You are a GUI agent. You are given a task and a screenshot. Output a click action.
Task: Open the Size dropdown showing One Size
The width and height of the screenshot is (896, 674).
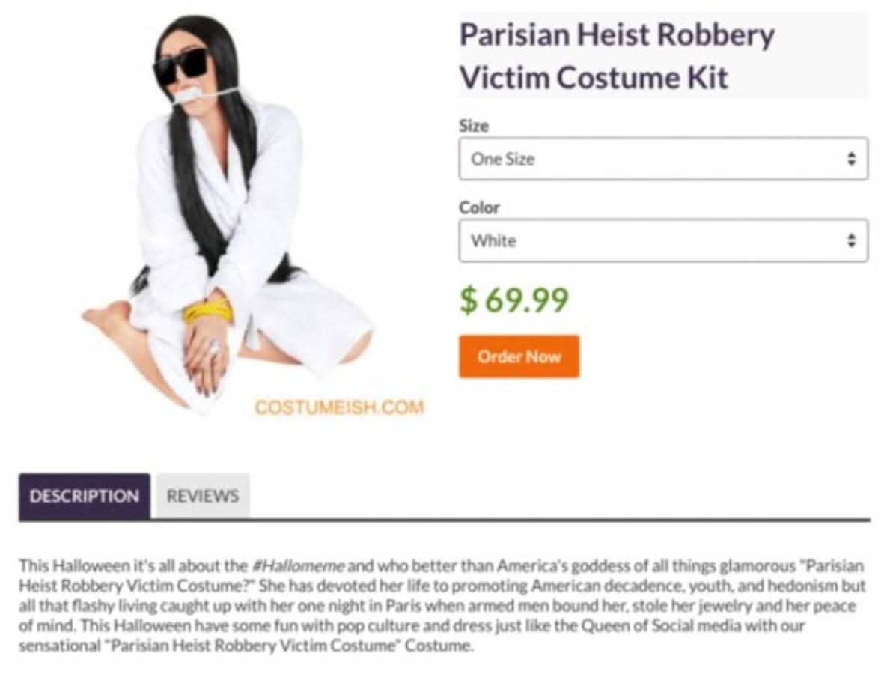[663, 158]
